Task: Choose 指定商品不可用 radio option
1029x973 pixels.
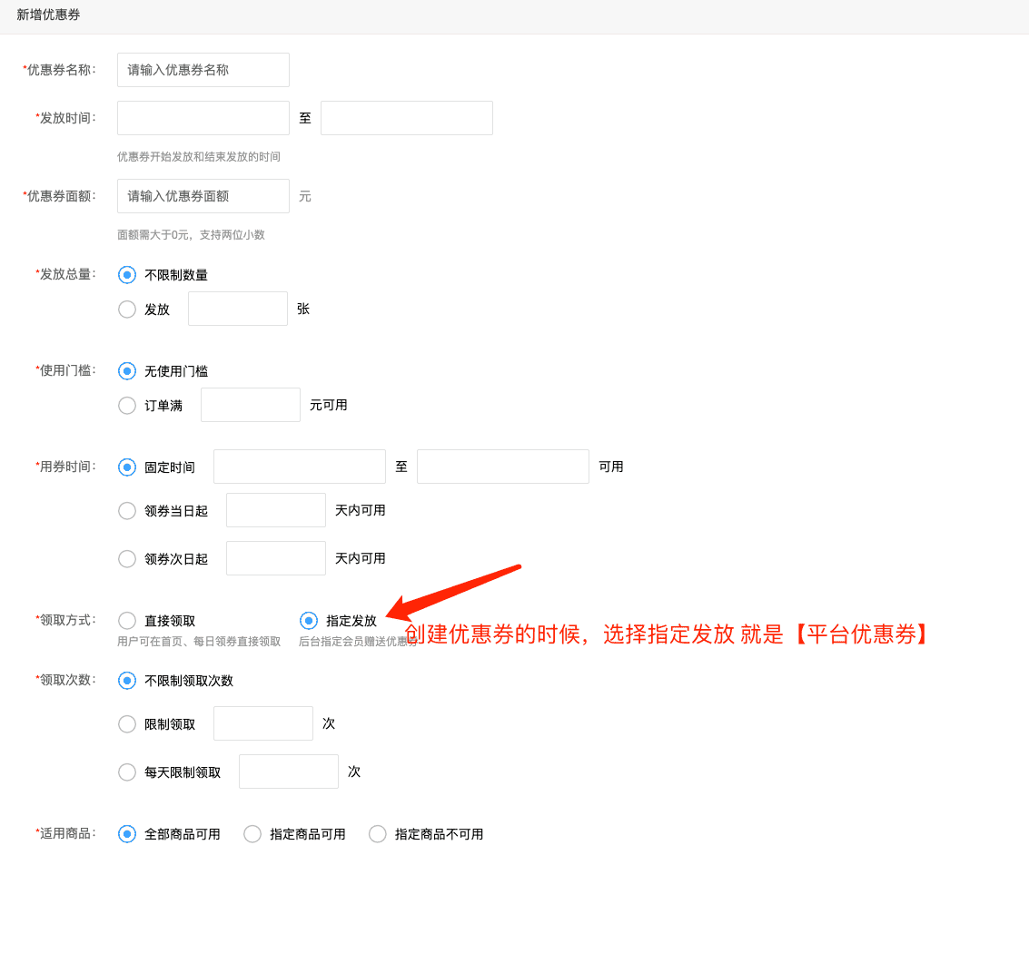Action: point(378,834)
